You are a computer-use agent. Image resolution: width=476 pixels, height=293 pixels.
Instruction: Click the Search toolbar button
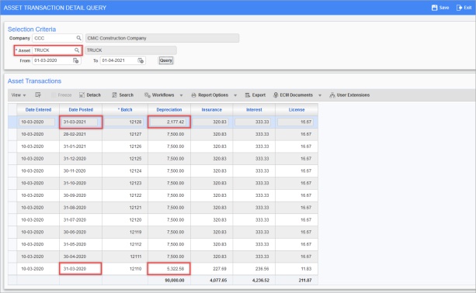click(x=123, y=95)
